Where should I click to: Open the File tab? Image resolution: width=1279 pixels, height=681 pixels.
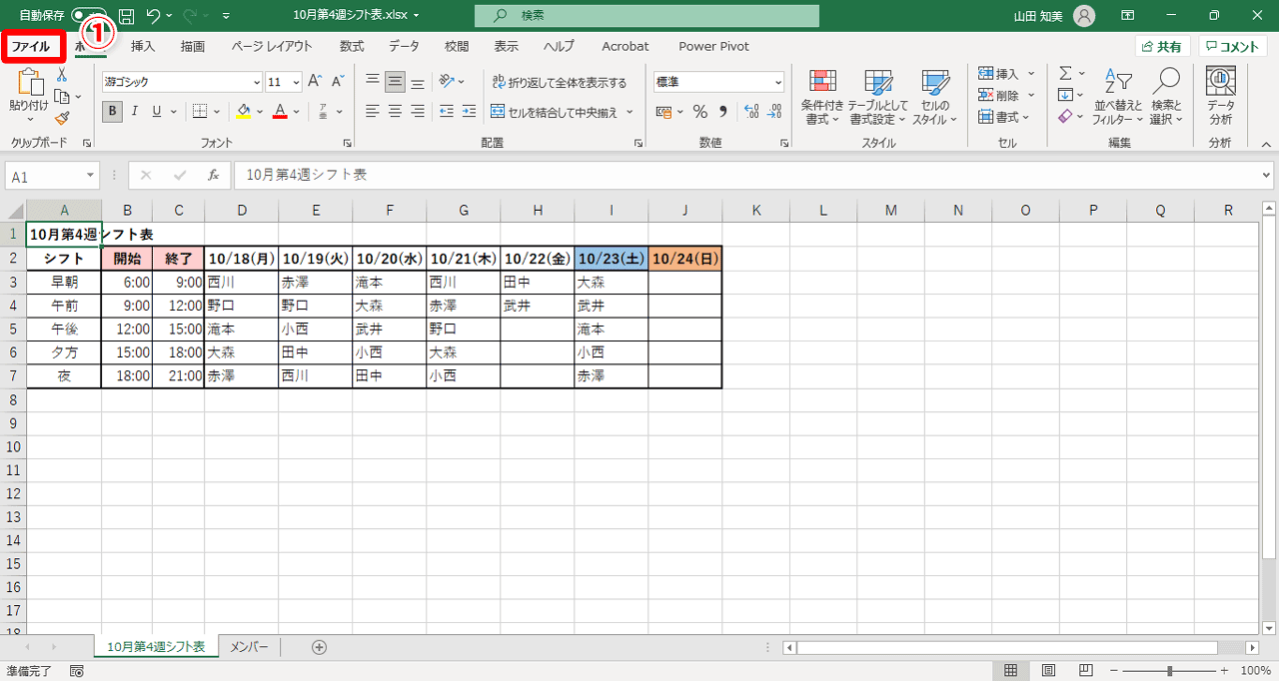click(31, 46)
